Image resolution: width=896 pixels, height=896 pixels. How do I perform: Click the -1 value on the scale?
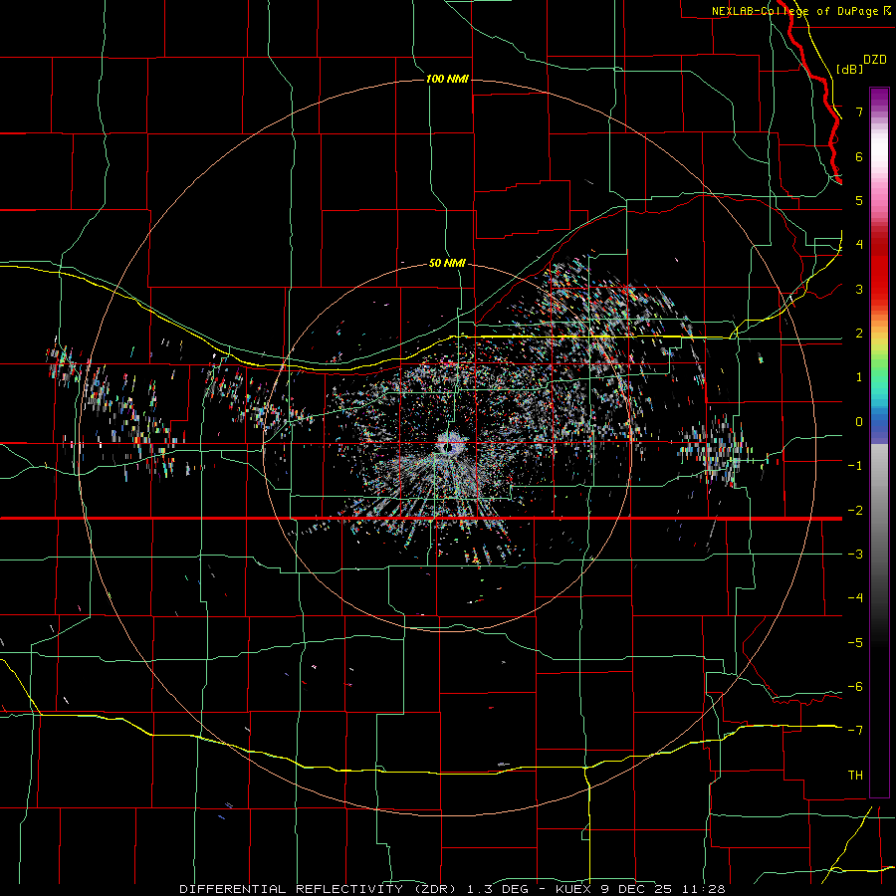coord(855,466)
